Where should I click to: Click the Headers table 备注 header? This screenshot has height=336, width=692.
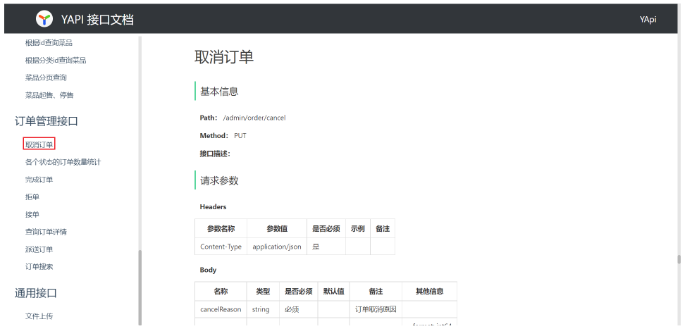pyautogui.click(x=383, y=229)
